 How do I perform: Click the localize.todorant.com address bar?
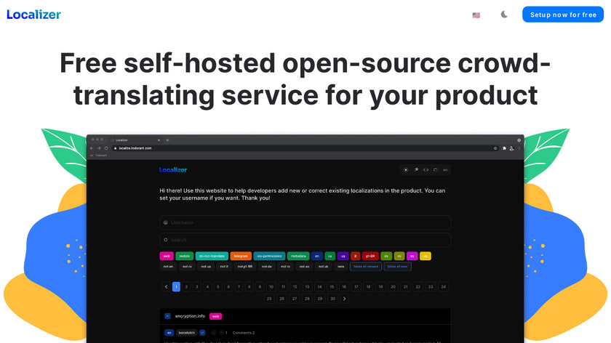pos(305,148)
